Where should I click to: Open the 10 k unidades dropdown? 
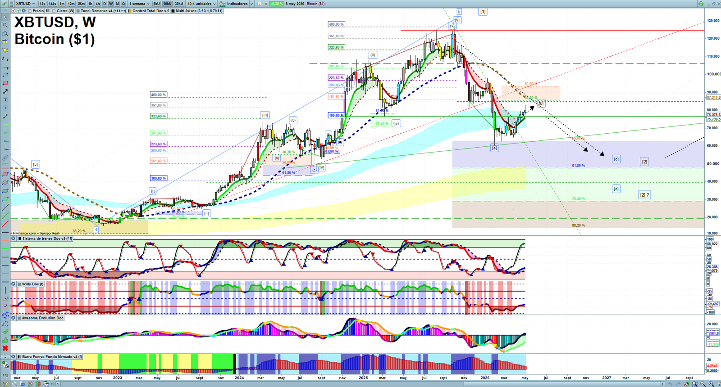coord(201,4)
